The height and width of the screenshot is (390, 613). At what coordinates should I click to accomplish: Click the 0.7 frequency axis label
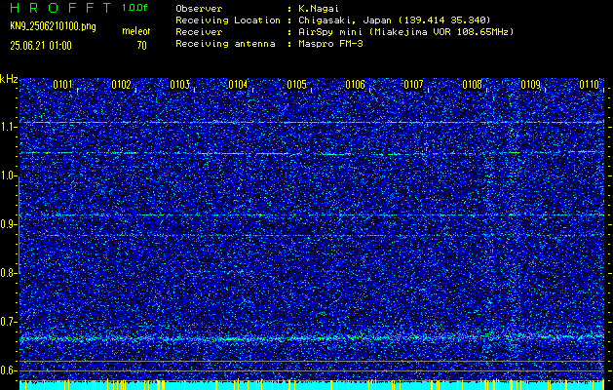pyautogui.click(x=8, y=322)
